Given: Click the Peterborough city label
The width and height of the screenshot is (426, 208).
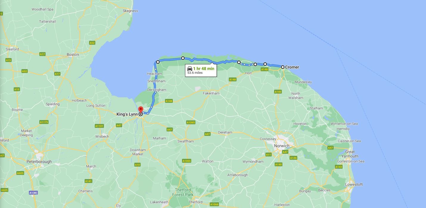Looking at the screenshot, I should (39, 162).
